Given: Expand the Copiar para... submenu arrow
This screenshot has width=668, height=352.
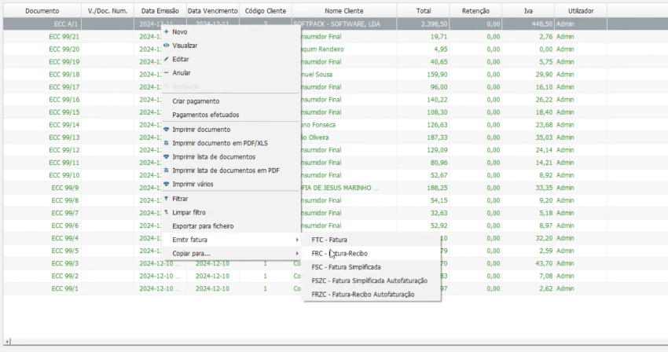Looking at the screenshot, I should click(x=296, y=253).
